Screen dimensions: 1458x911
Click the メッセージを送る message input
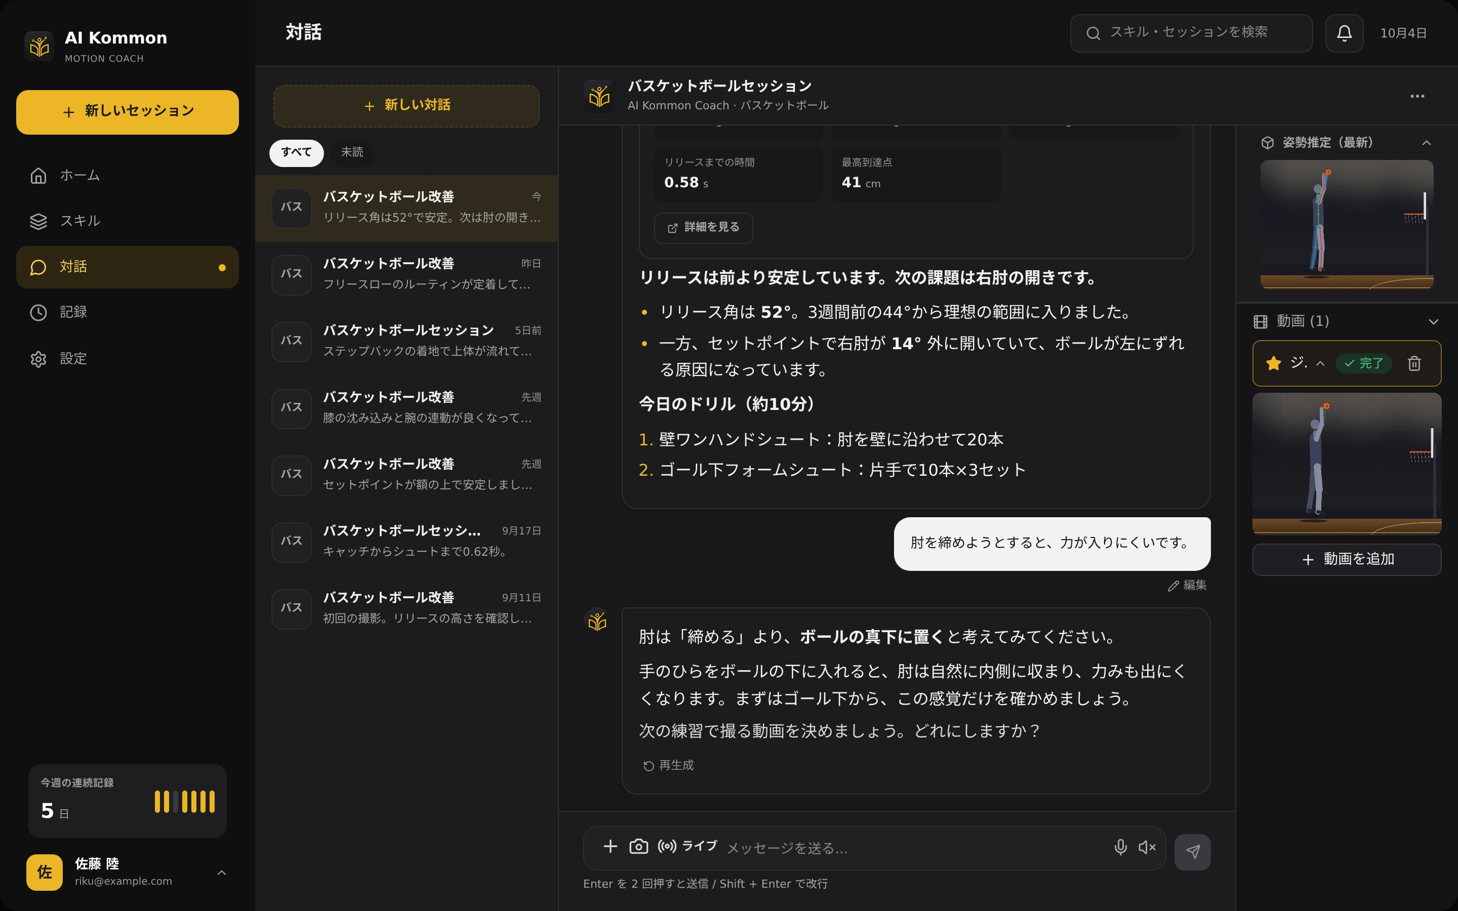(914, 848)
